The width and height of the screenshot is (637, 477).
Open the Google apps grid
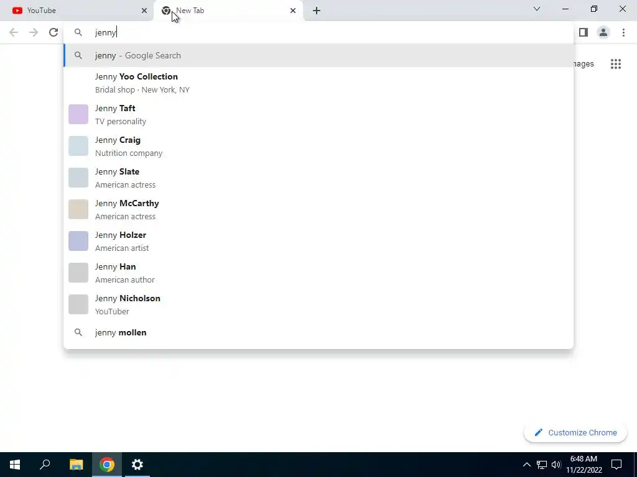click(x=616, y=64)
